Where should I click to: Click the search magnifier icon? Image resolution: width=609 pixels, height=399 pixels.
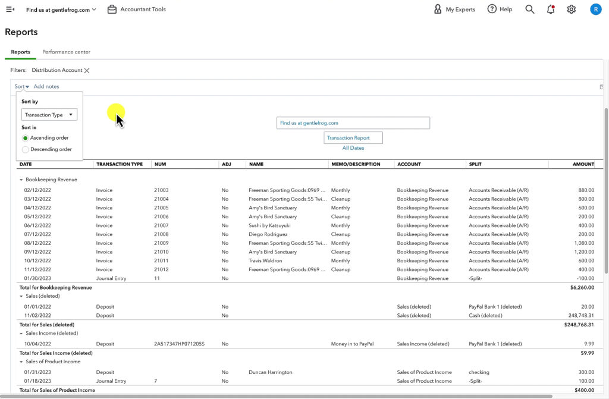pos(529,9)
